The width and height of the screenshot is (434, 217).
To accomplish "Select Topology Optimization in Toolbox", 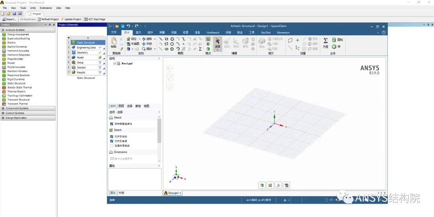I will point(20,96).
